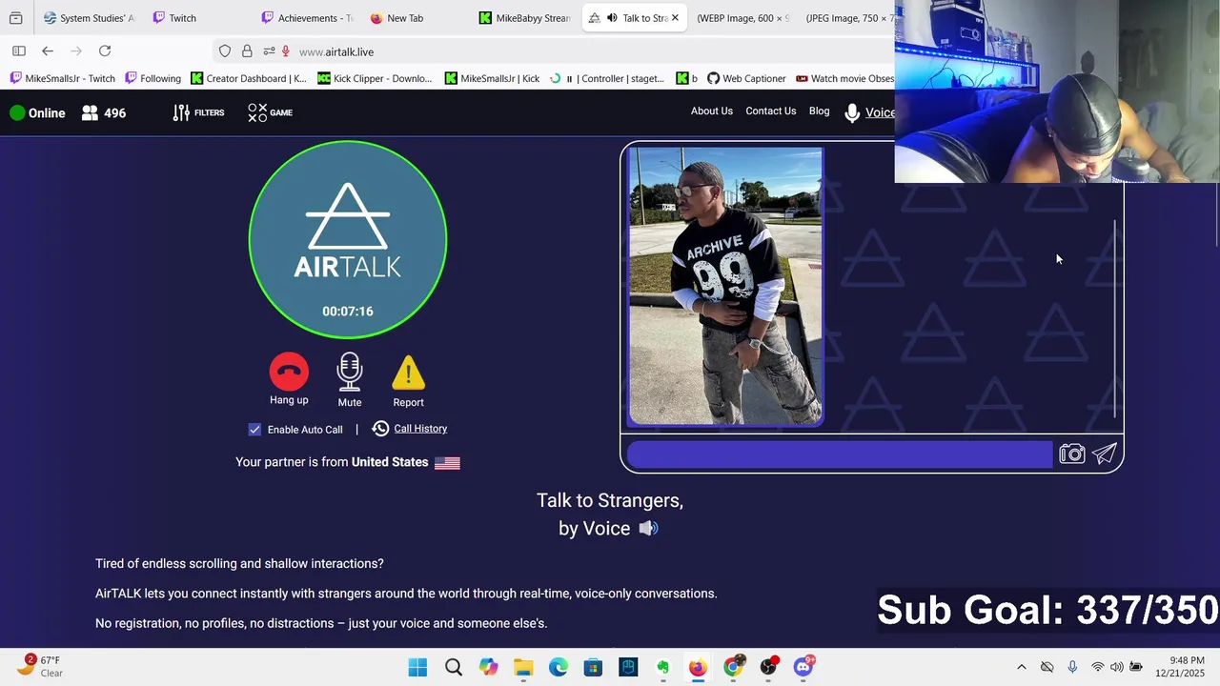Open the partner's shared photo thumbnail
The height and width of the screenshot is (686, 1220).
tap(725, 286)
